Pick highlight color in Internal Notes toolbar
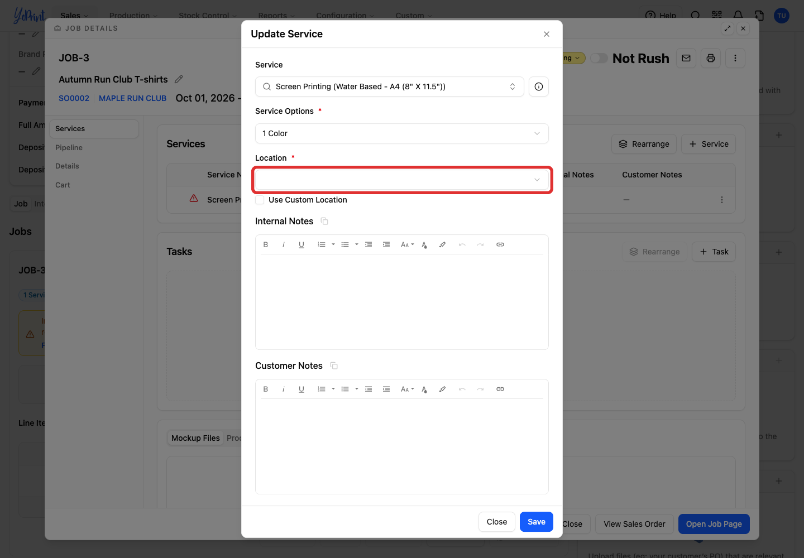Viewport: 804px width, 558px height. click(x=442, y=244)
